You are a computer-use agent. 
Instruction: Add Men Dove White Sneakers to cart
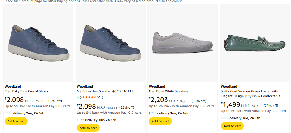pyautogui.click(x=160, y=121)
